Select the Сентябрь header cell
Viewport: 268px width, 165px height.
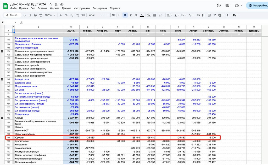(209, 31)
